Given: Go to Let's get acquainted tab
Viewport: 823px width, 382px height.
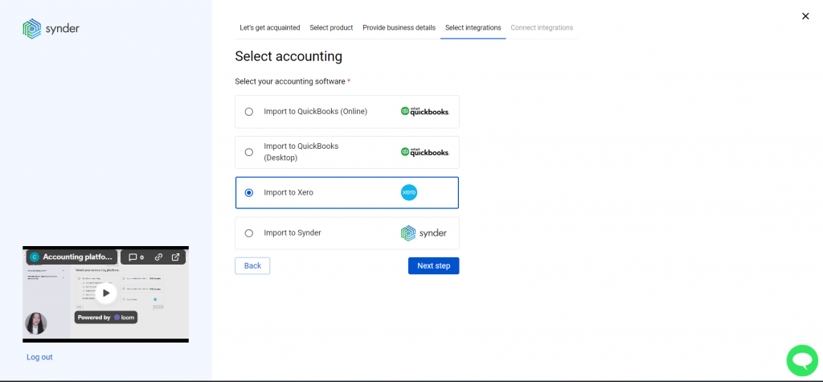Looking at the screenshot, I should [270, 27].
